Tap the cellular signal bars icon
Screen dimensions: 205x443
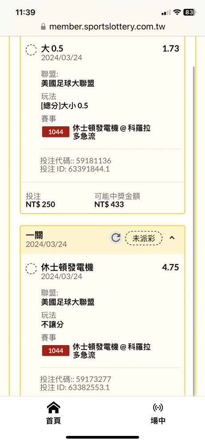pyautogui.click(x=166, y=12)
